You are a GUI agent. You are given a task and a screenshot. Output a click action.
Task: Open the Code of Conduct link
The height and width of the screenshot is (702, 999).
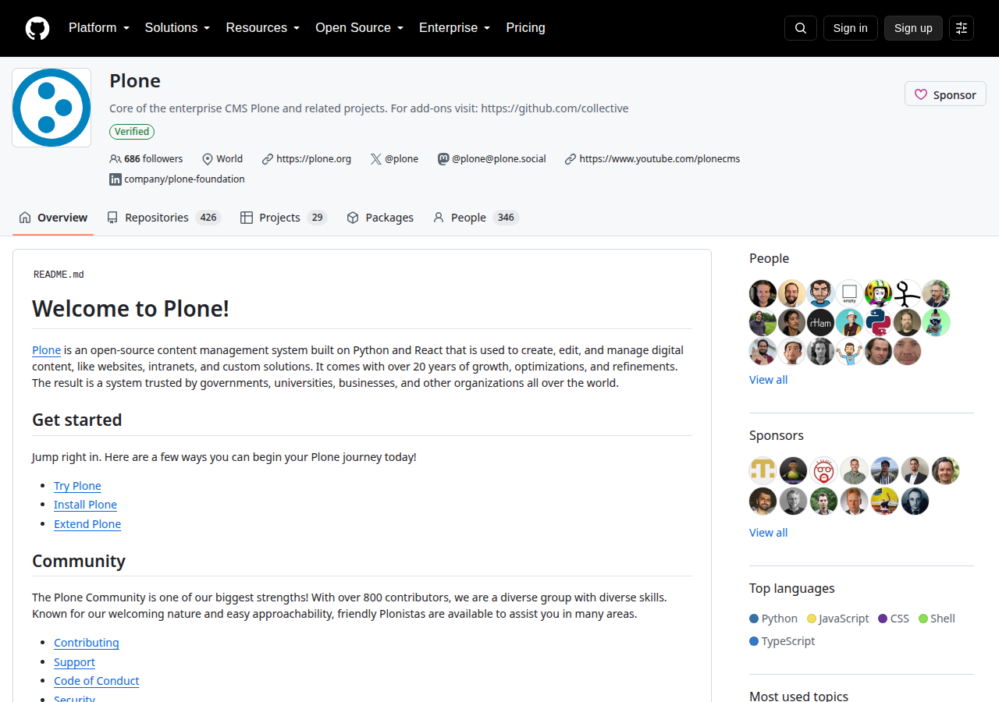pyautogui.click(x=97, y=681)
